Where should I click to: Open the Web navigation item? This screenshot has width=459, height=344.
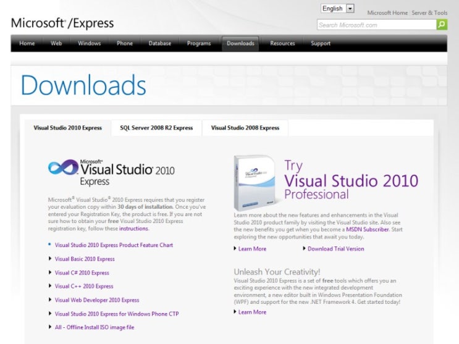pyautogui.click(x=56, y=43)
